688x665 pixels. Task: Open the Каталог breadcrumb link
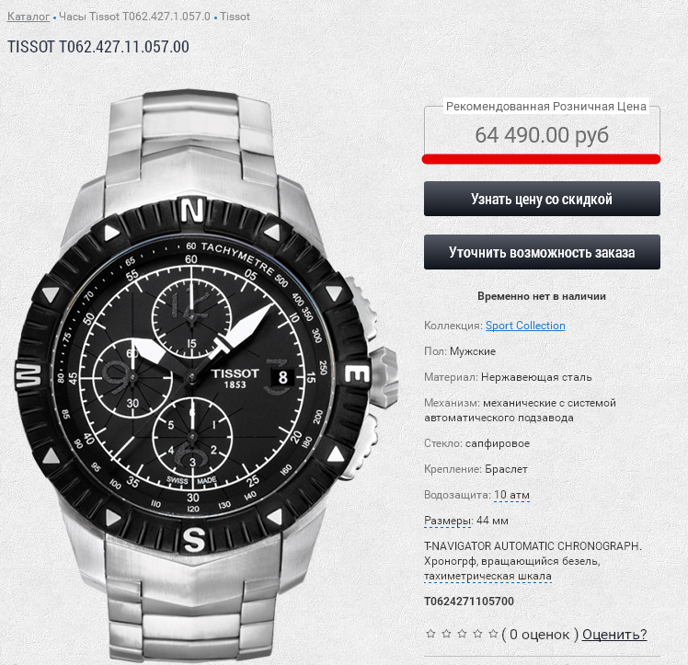pyautogui.click(x=29, y=17)
